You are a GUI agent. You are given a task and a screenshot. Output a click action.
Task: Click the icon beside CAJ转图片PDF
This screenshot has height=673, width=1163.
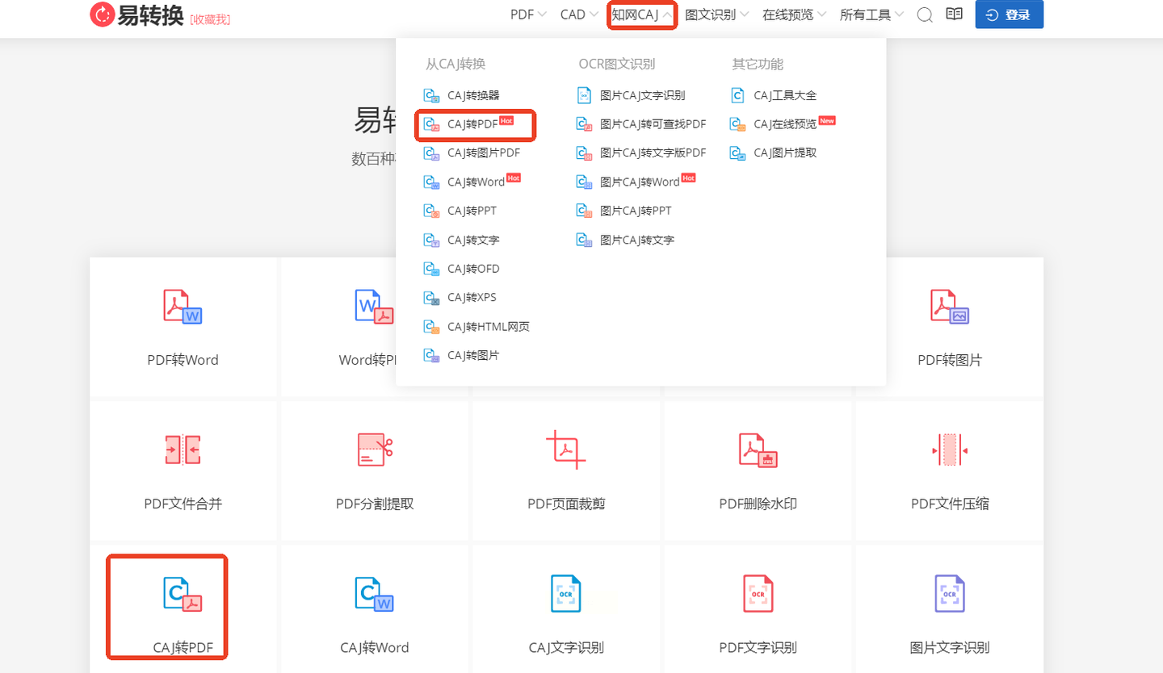coord(432,153)
